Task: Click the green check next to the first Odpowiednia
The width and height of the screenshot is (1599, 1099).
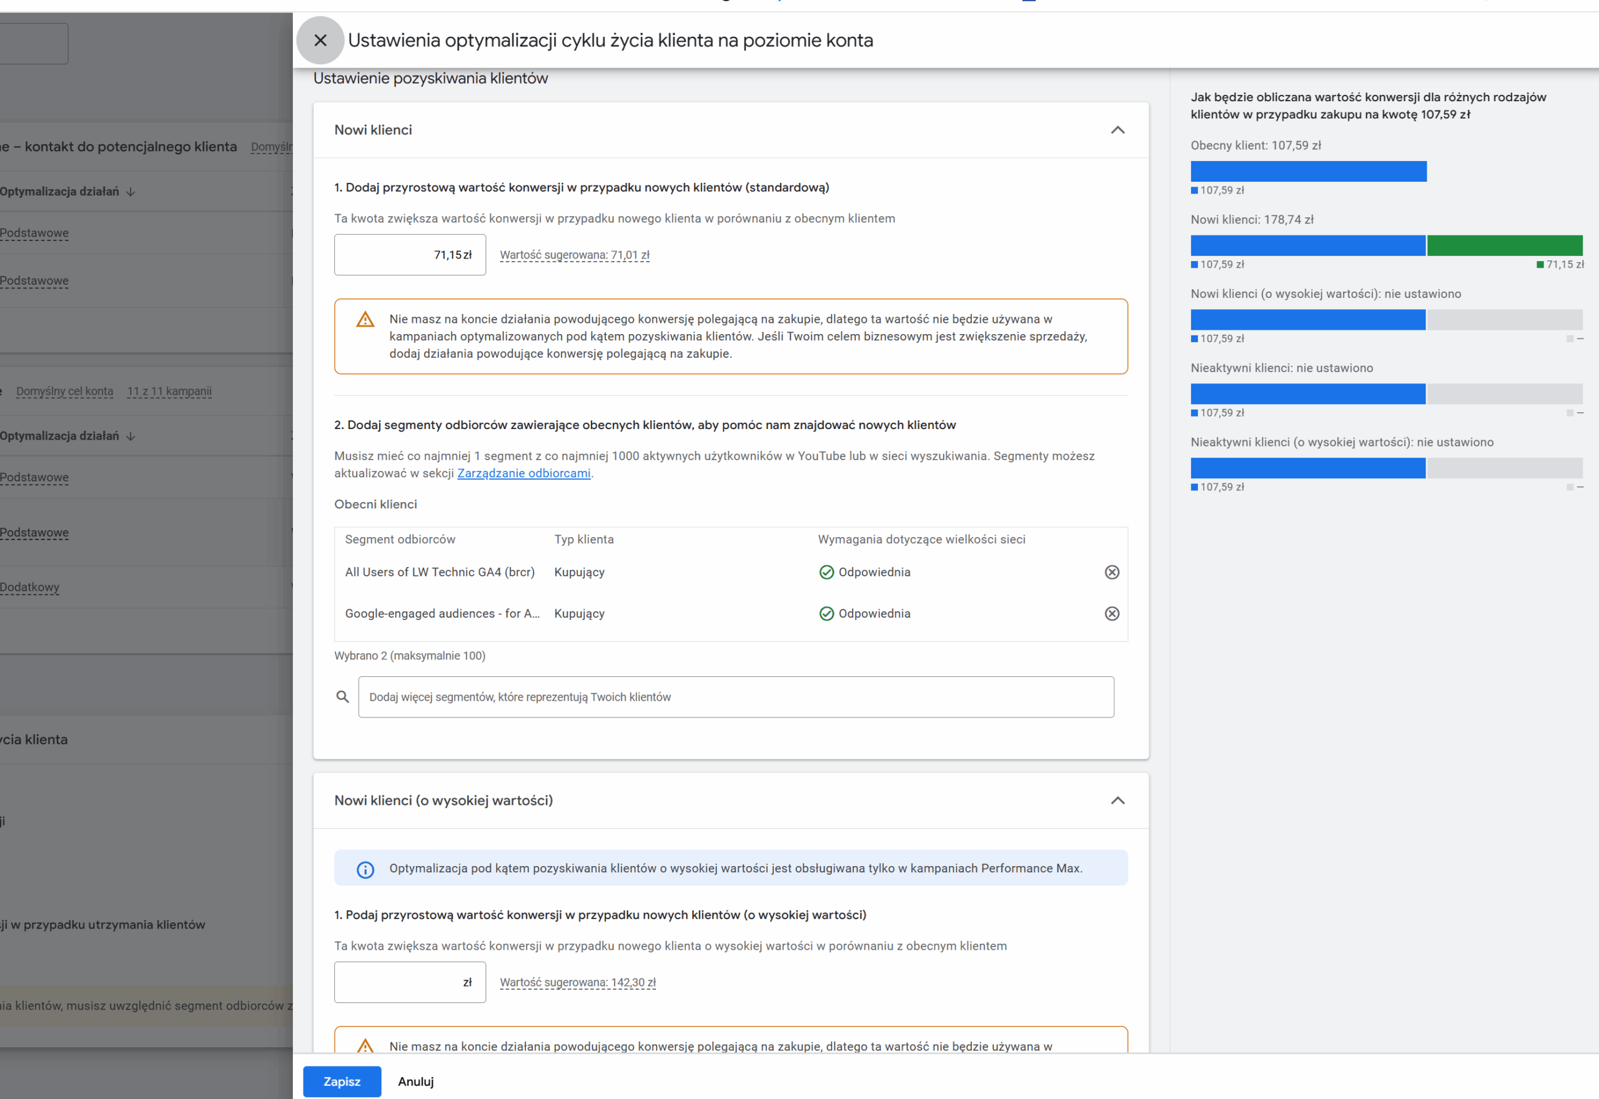Action: pyautogui.click(x=826, y=572)
